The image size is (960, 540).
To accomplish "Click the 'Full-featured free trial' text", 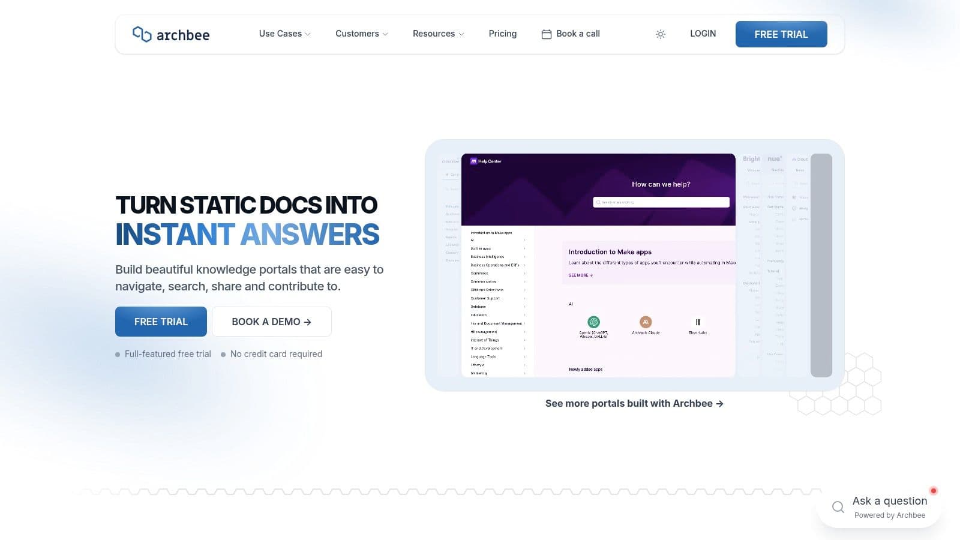I will click(x=168, y=354).
